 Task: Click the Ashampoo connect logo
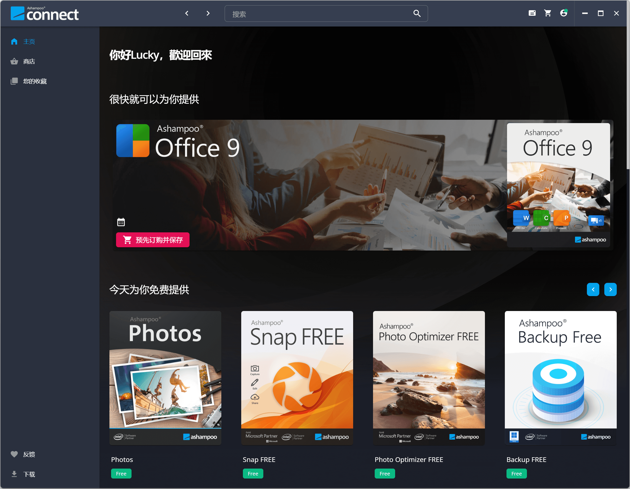44,14
